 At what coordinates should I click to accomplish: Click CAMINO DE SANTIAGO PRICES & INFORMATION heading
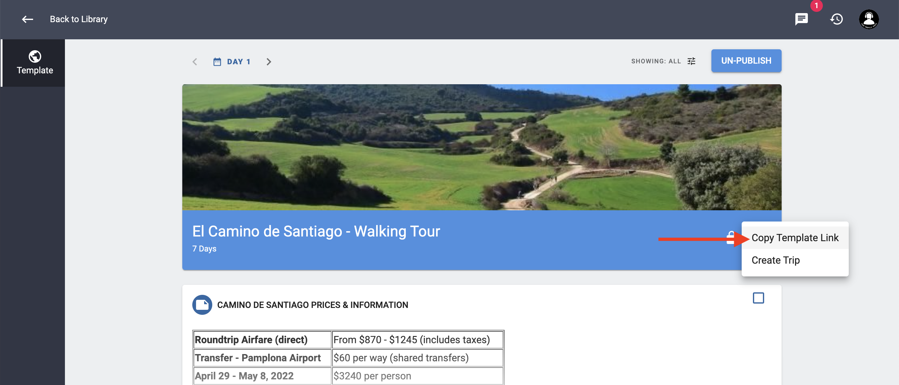tap(312, 305)
